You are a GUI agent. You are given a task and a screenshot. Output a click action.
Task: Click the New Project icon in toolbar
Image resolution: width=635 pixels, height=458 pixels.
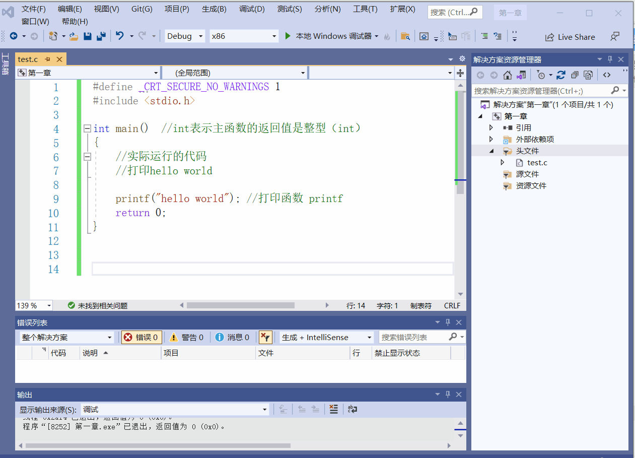(x=53, y=36)
